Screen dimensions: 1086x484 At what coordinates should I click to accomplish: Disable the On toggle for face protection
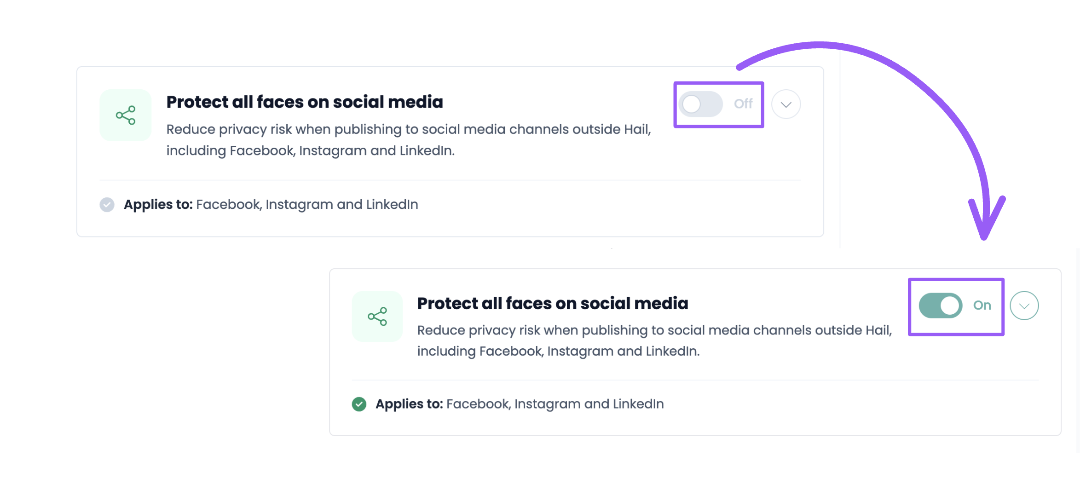click(941, 305)
